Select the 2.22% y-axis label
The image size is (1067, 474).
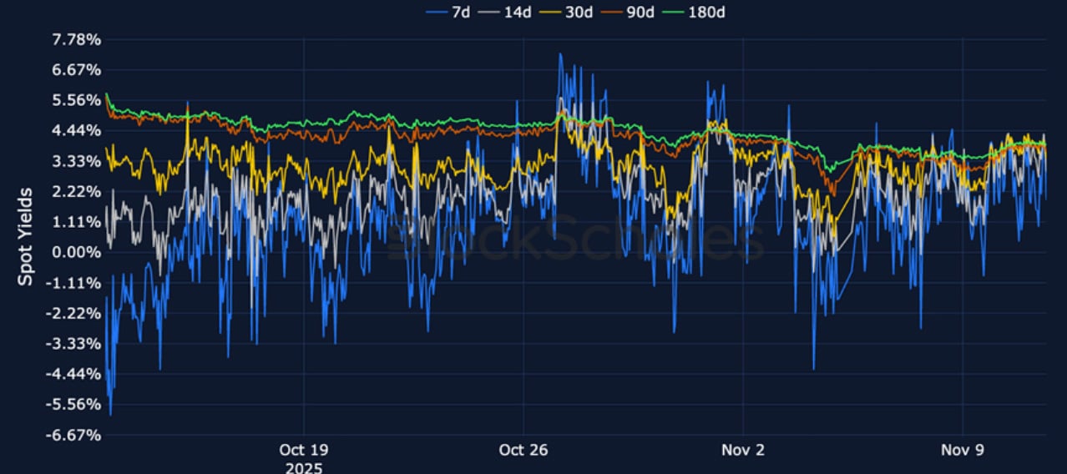tap(77, 192)
